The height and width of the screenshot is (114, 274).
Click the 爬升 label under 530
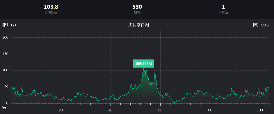coord(137,13)
